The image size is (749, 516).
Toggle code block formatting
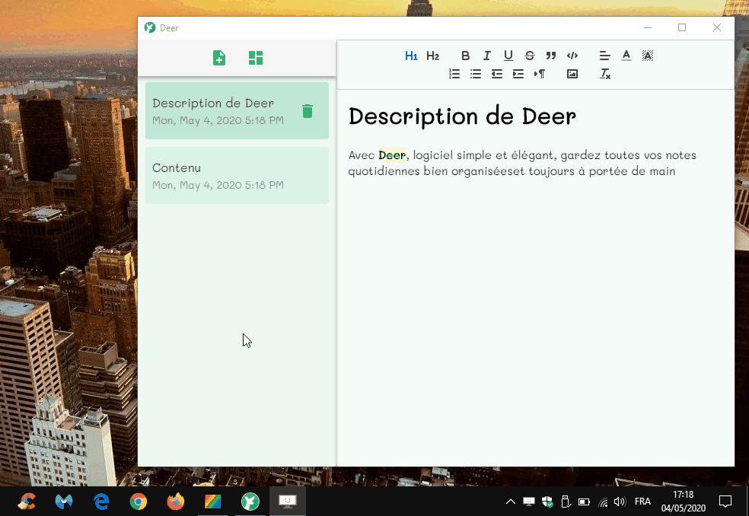click(572, 56)
